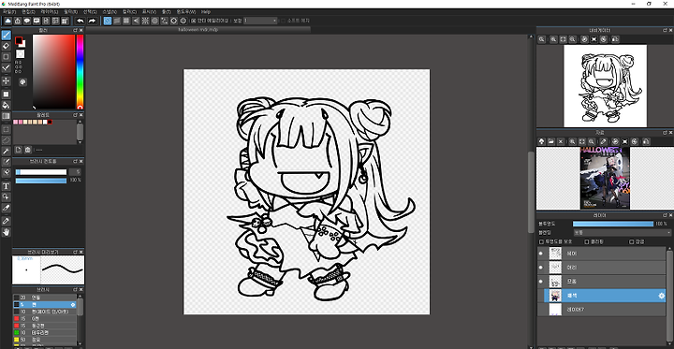Switch to the halloween mdp document tab
The height and width of the screenshot is (349, 674).
point(198,30)
